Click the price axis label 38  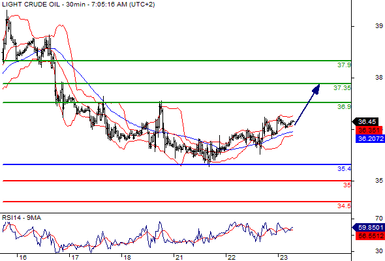point(379,78)
